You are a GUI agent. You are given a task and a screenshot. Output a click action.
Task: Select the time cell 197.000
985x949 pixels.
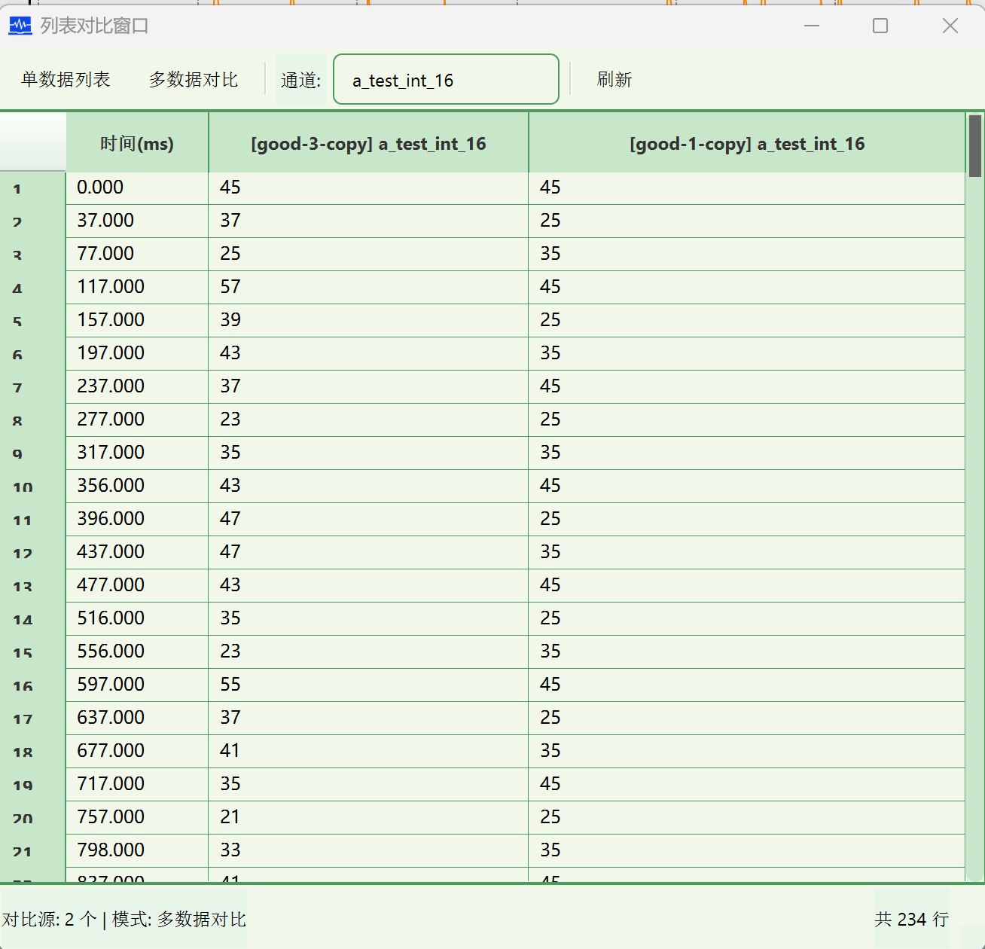point(137,353)
